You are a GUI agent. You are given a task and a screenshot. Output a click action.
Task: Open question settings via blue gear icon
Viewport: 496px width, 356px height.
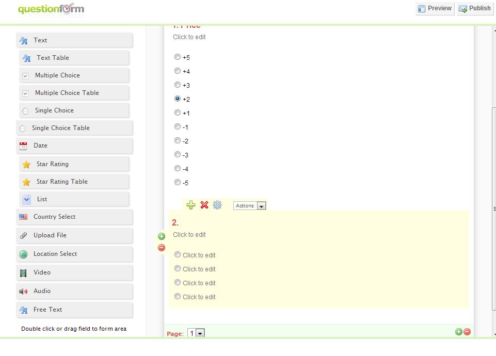[x=217, y=205]
